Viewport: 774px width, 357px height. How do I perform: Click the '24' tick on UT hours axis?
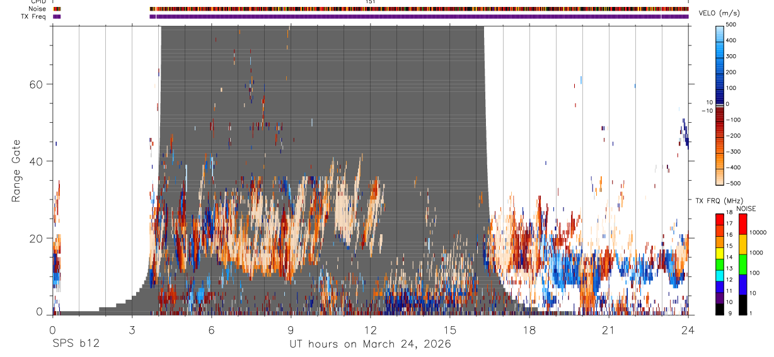[x=688, y=329]
